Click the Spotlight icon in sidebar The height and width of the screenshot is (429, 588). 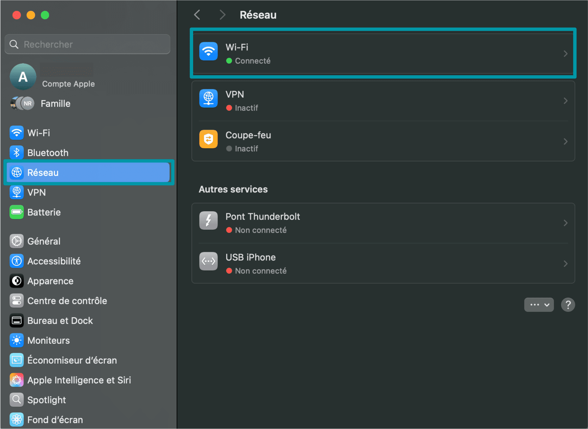[16, 400]
